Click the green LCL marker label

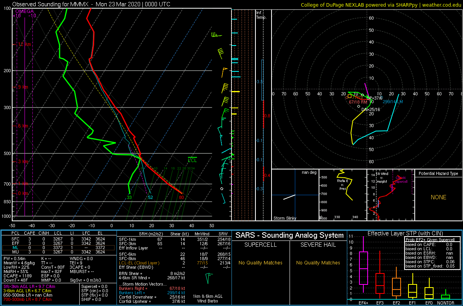pyautogui.click(x=192, y=160)
